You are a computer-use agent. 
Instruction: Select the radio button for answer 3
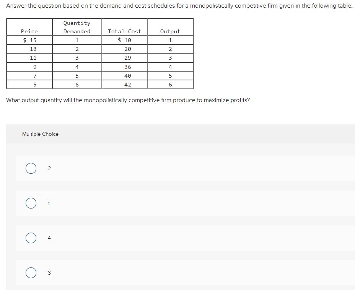point(31,272)
